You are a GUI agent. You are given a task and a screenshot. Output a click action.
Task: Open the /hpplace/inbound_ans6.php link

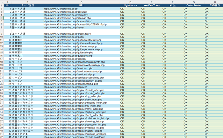click(x=75, y=134)
